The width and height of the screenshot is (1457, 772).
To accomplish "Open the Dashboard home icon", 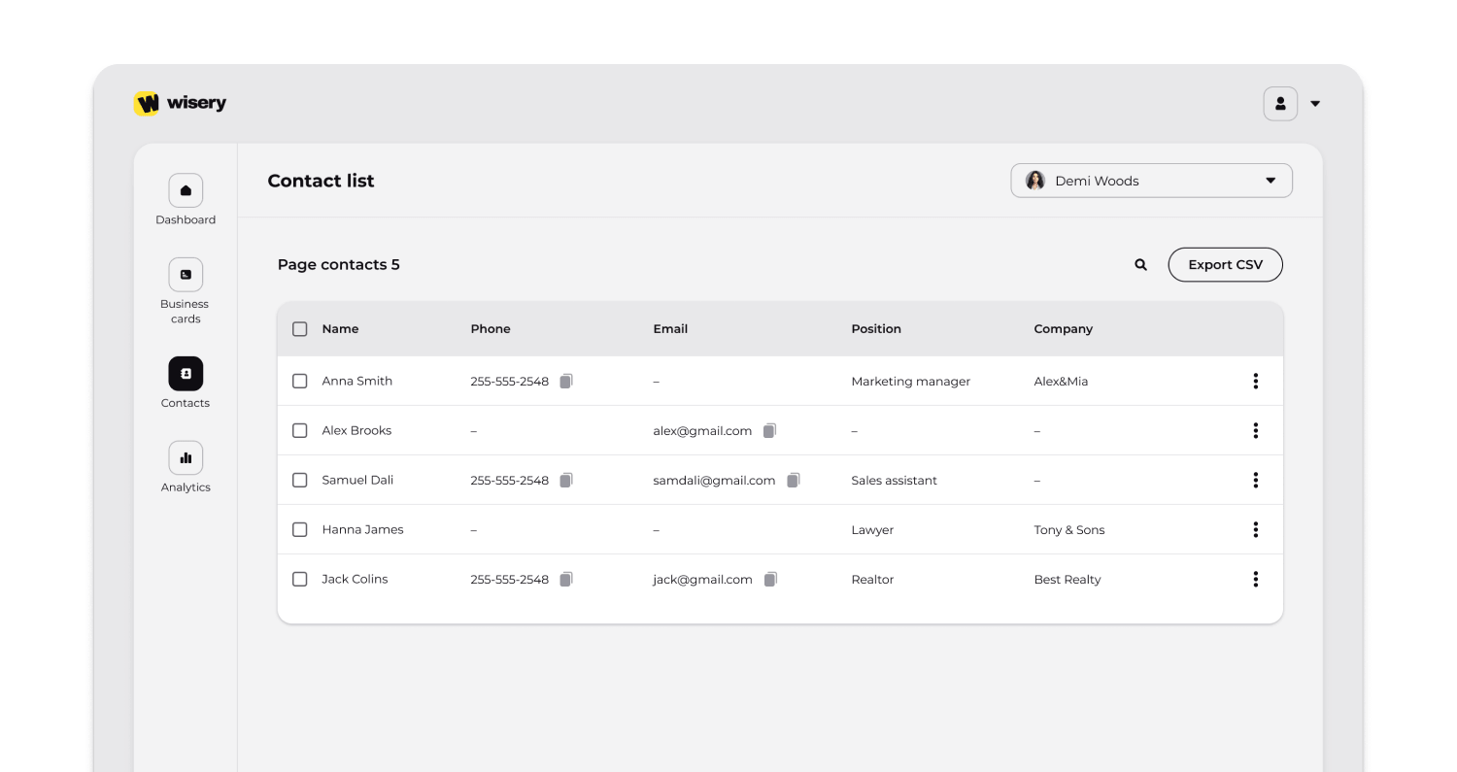I will 186,190.
